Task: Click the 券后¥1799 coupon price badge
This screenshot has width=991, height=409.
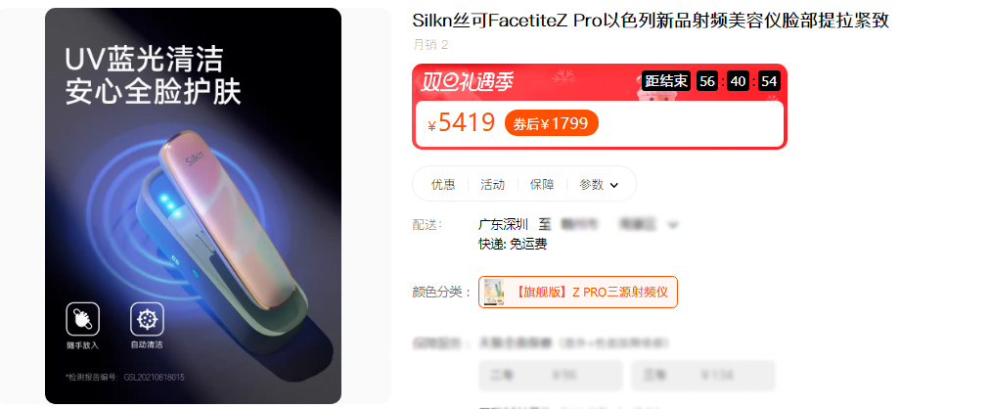Action: pos(551,123)
